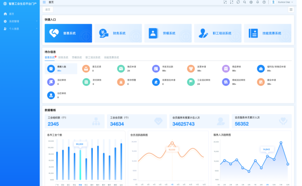Image resolution: width=302 pixels, height=186 pixels.
Task: Collapse sidebar with the hamburger icon
Action: tap(44, 2)
